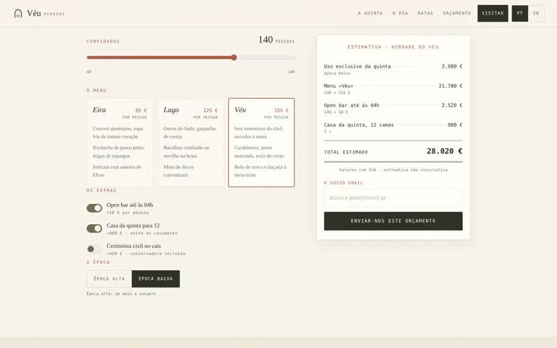Toggle off Open bar até às 04h
The height and width of the screenshot is (348, 557).
(x=94, y=208)
